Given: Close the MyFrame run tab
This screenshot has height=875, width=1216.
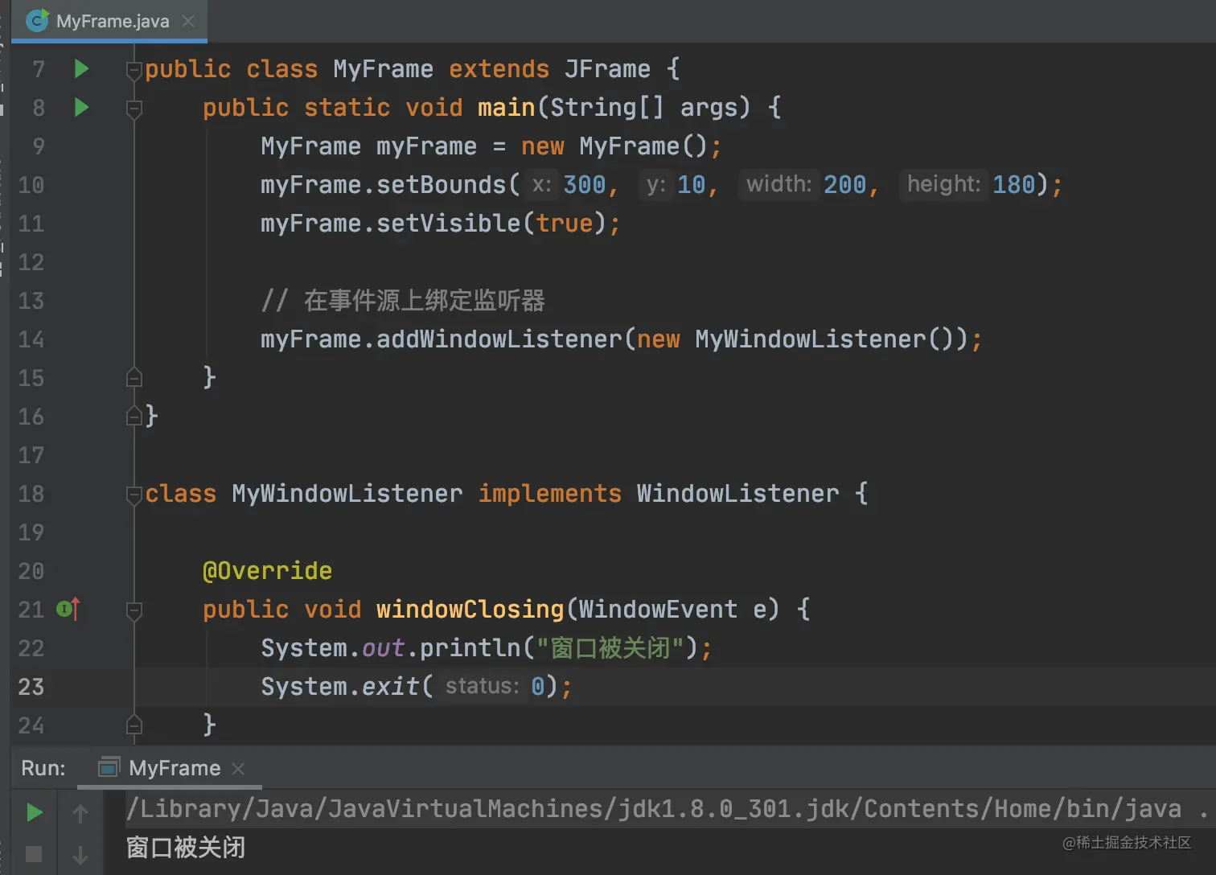Looking at the screenshot, I should tap(238, 769).
